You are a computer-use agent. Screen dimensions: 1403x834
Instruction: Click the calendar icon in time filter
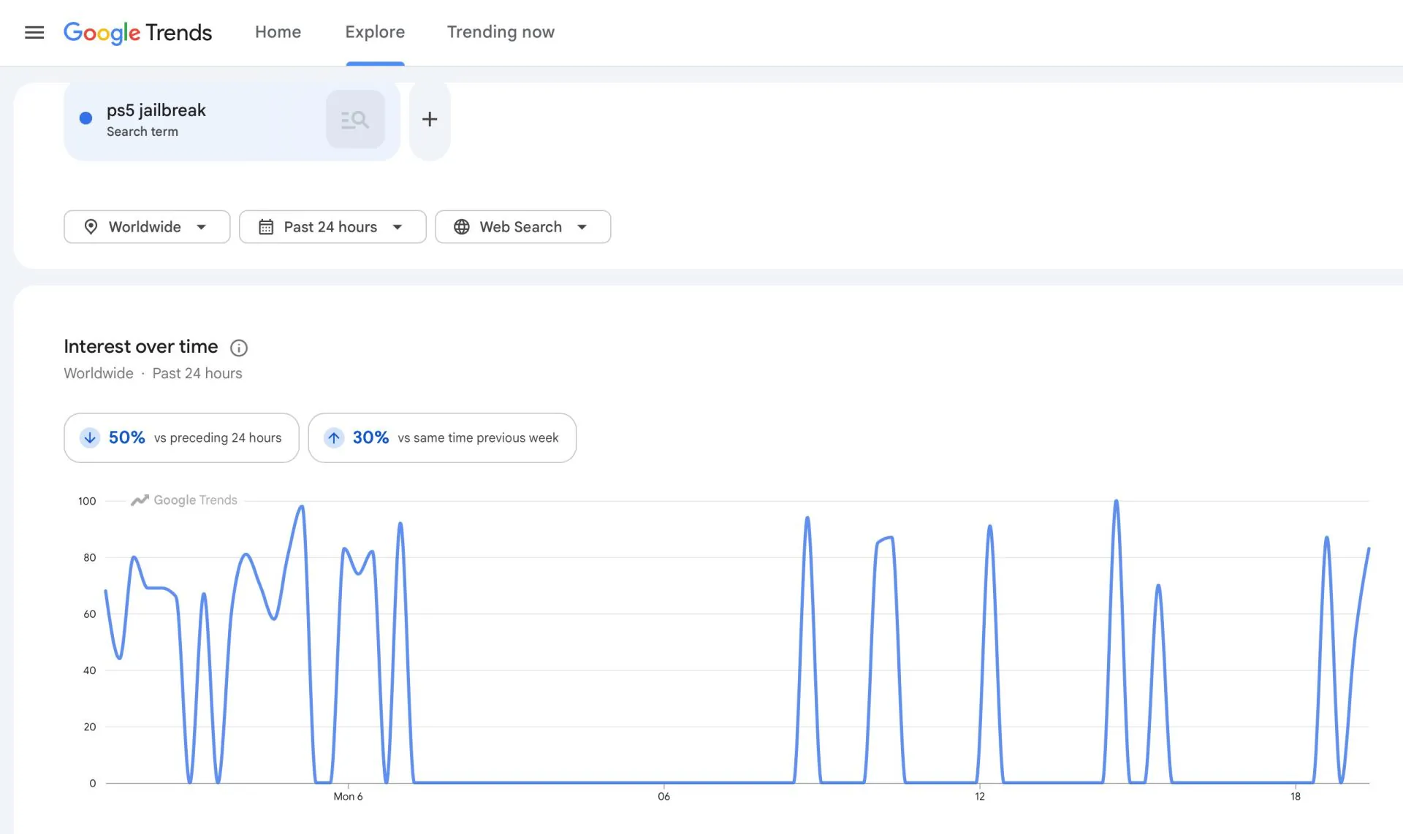click(266, 227)
